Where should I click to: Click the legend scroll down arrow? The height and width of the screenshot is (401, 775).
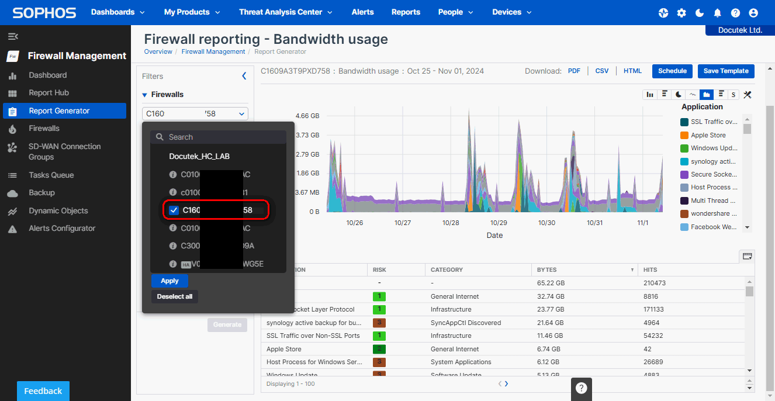click(747, 228)
